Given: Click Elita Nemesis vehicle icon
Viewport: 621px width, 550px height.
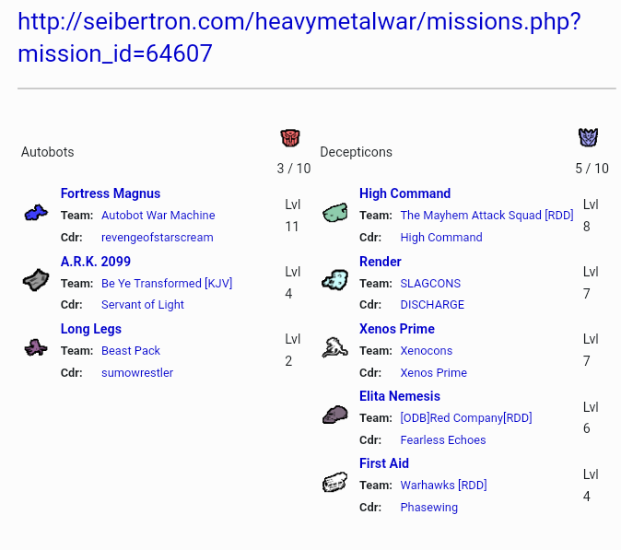Looking at the screenshot, I should [x=334, y=415].
